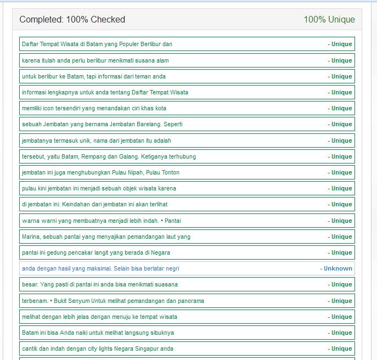
Task: Open the 'Marina, sebuah pantai' result row
Action: click(106, 237)
